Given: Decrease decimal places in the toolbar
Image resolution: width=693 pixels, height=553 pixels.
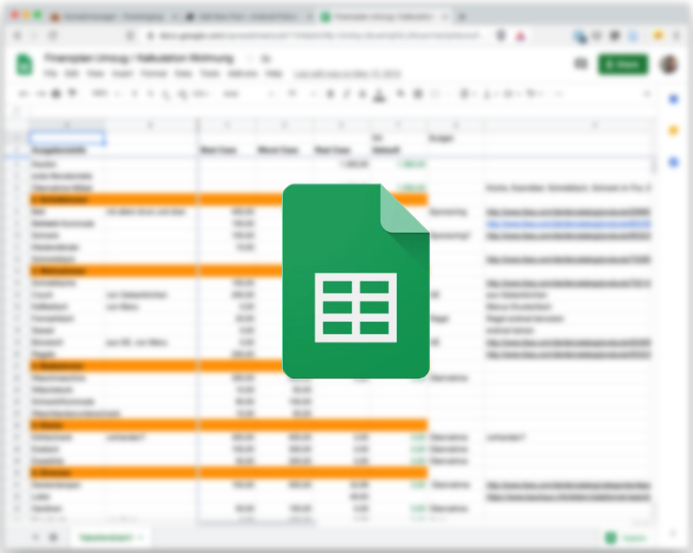Looking at the screenshot, I should (x=166, y=95).
